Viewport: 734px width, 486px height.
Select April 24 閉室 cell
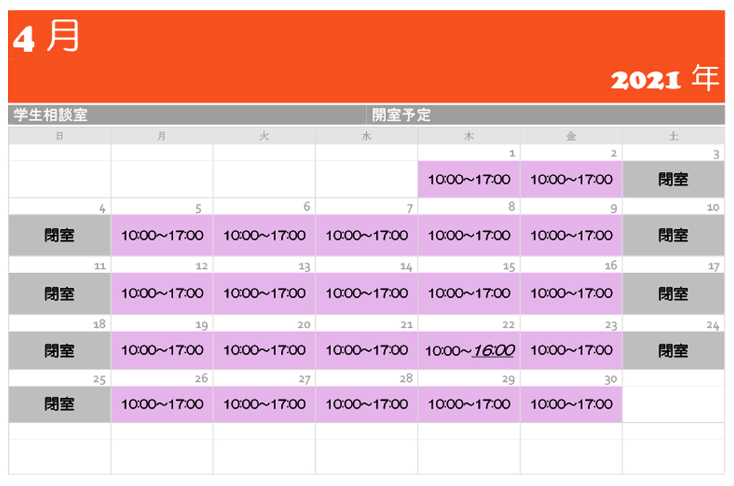673,351
